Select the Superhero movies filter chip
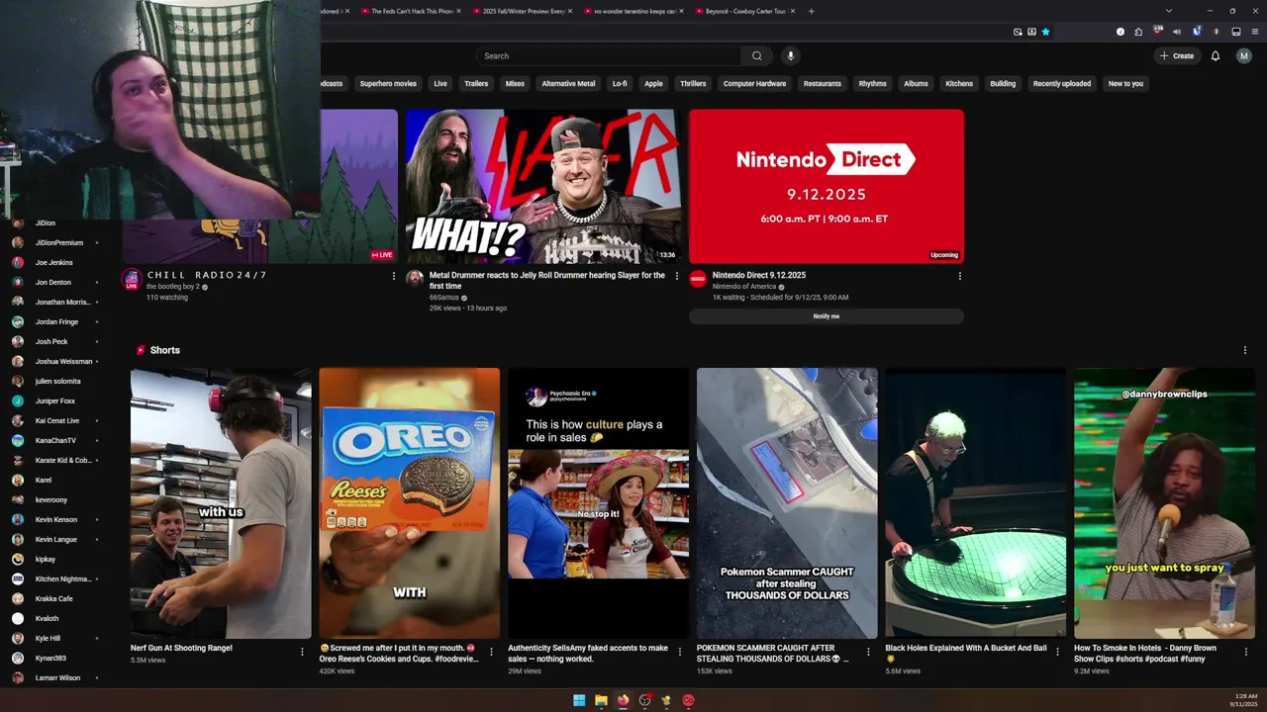The width and height of the screenshot is (1267, 712). (388, 84)
